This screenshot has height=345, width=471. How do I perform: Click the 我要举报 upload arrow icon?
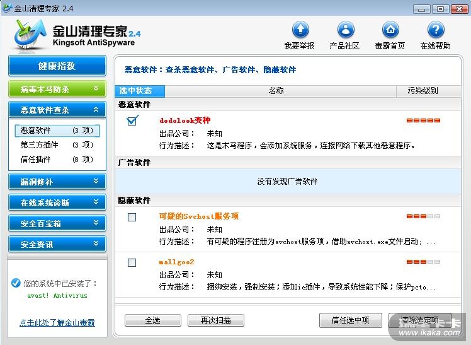[x=300, y=30]
